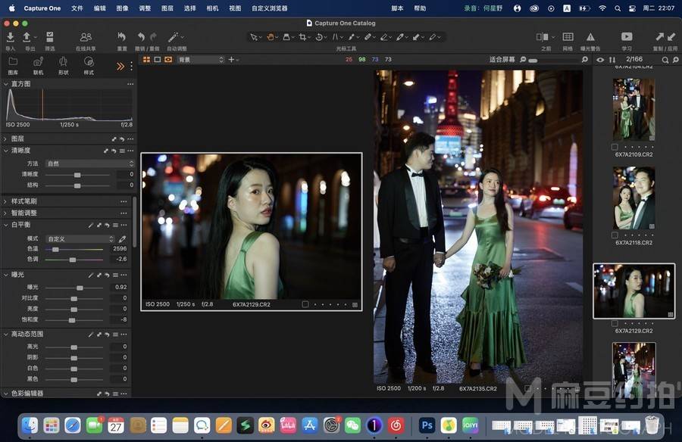Open the 高动态范围 panel three-dots options
This screenshot has width=682, height=442.
click(x=124, y=335)
